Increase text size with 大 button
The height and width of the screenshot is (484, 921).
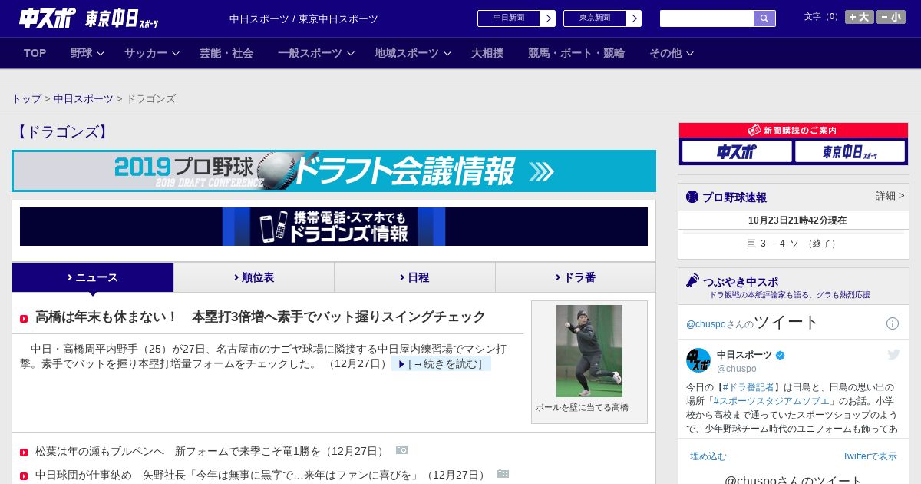click(860, 17)
